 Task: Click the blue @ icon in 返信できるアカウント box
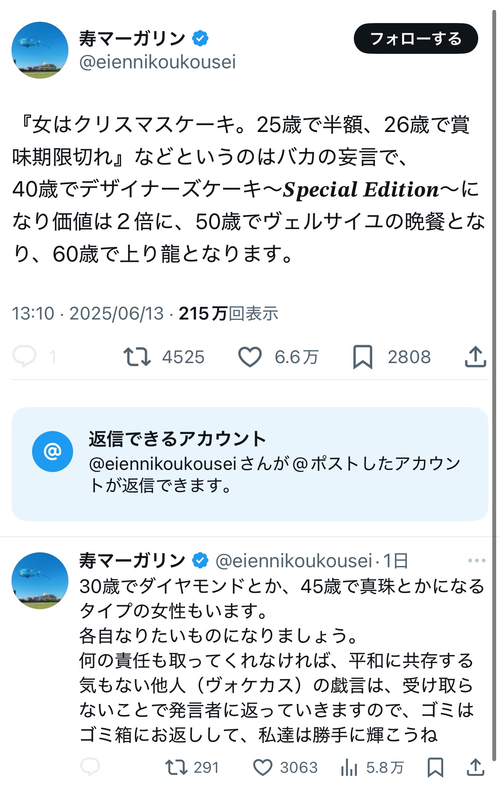click(x=53, y=452)
